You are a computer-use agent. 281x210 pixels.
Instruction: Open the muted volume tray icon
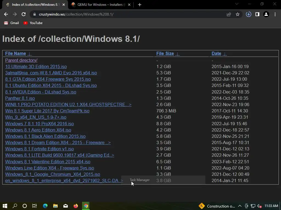click(x=259, y=206)
